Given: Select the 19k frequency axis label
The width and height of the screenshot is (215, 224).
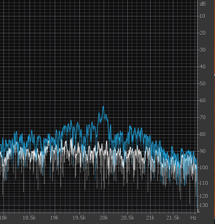Looking at the screenshot, I should click(54, 218).
